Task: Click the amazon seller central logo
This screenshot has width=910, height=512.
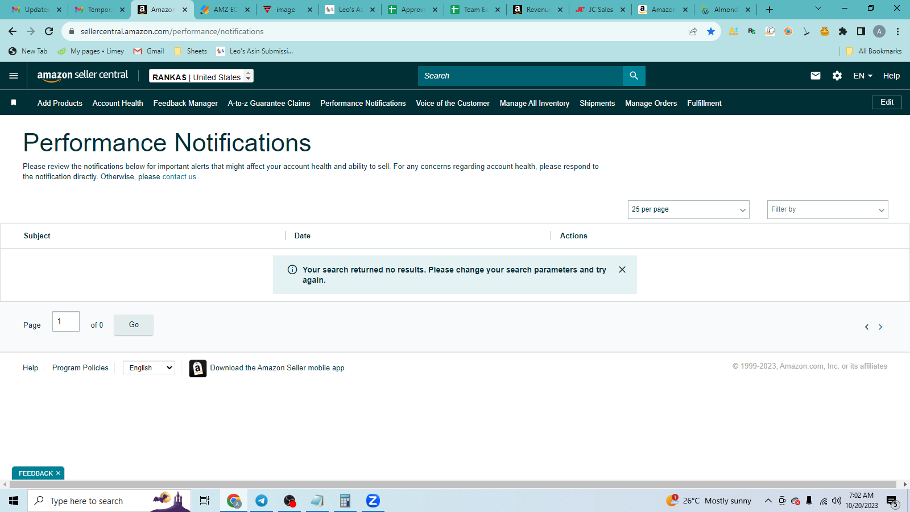Action: 82,76
